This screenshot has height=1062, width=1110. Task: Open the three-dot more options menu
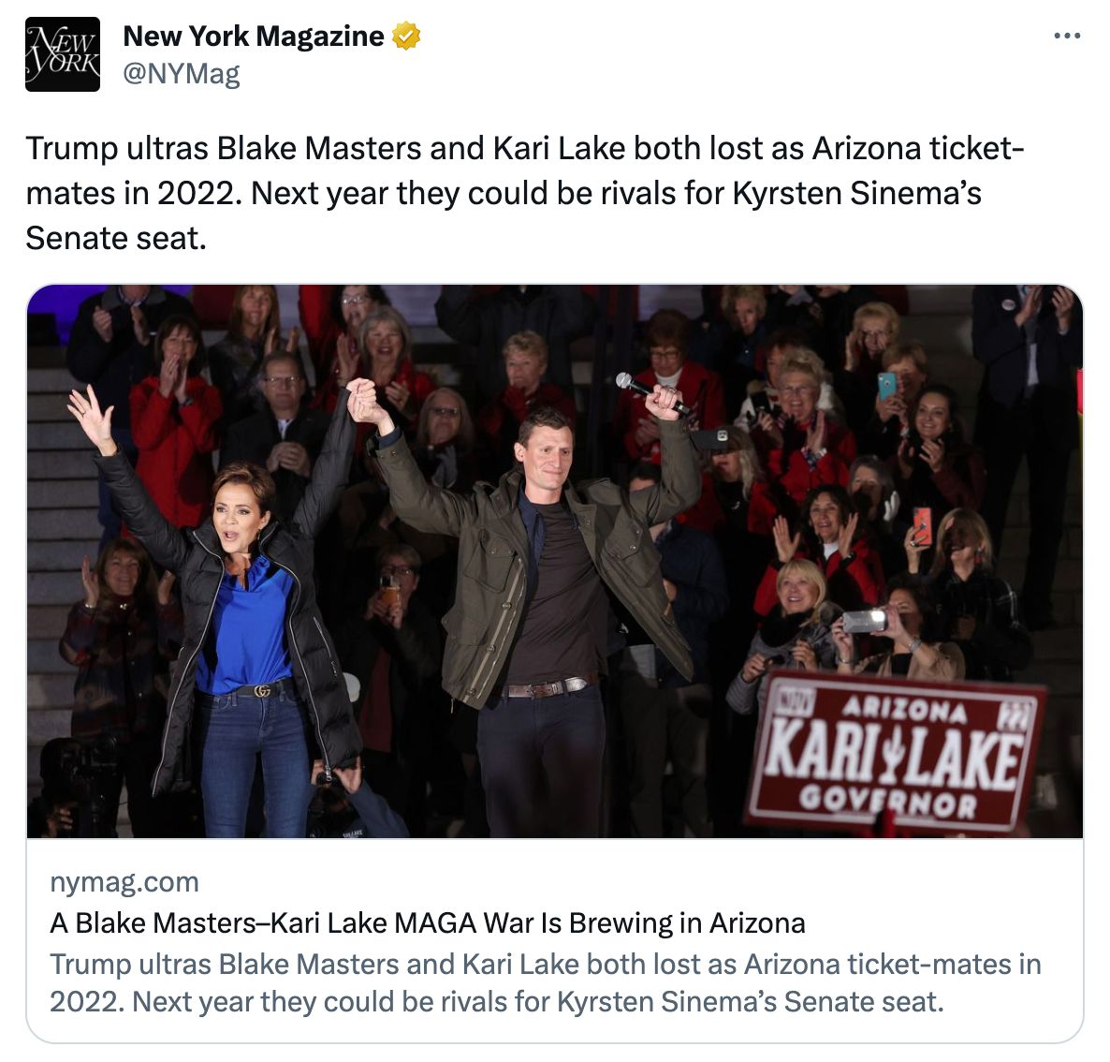(1067, 36)
